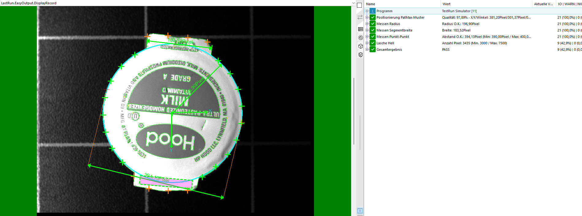Expand the Programm tree node
Image resolution: width=582 pixels, height=216 pixels.
coord(367,11)
